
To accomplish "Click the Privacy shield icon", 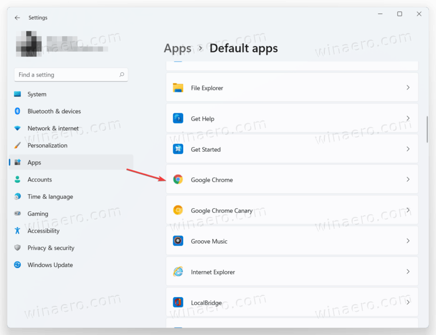I will [17, 248].
